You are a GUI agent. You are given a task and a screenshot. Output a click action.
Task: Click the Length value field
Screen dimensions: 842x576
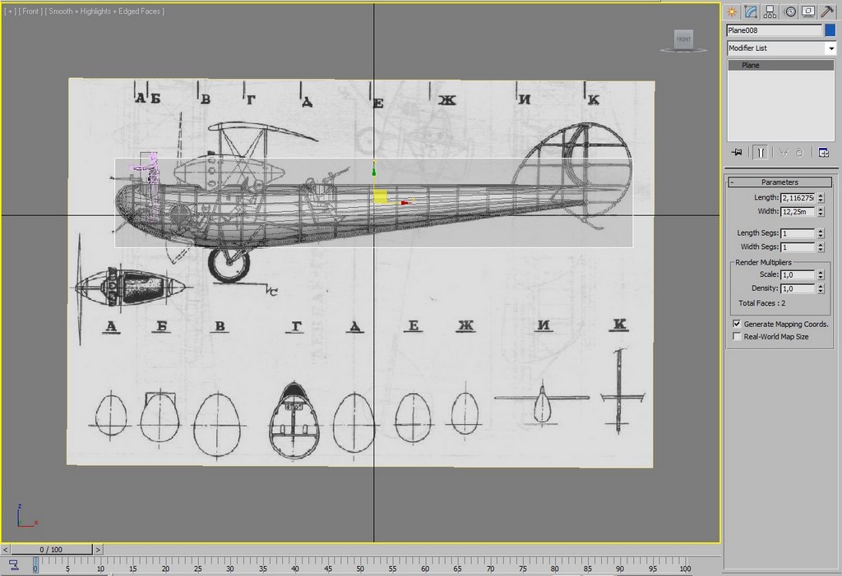pyautogui.click(x=798, y=197)
